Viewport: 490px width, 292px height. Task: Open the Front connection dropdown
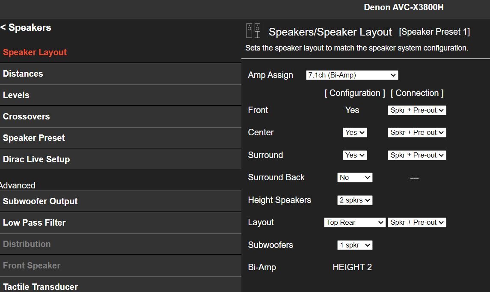point(417,110)
